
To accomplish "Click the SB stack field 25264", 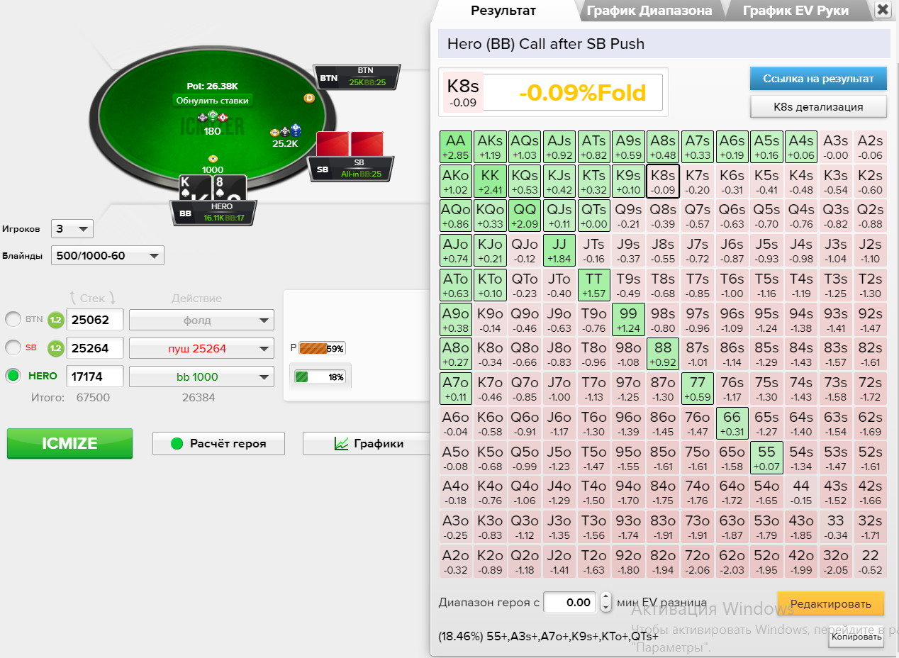I will tap(94, 348).
